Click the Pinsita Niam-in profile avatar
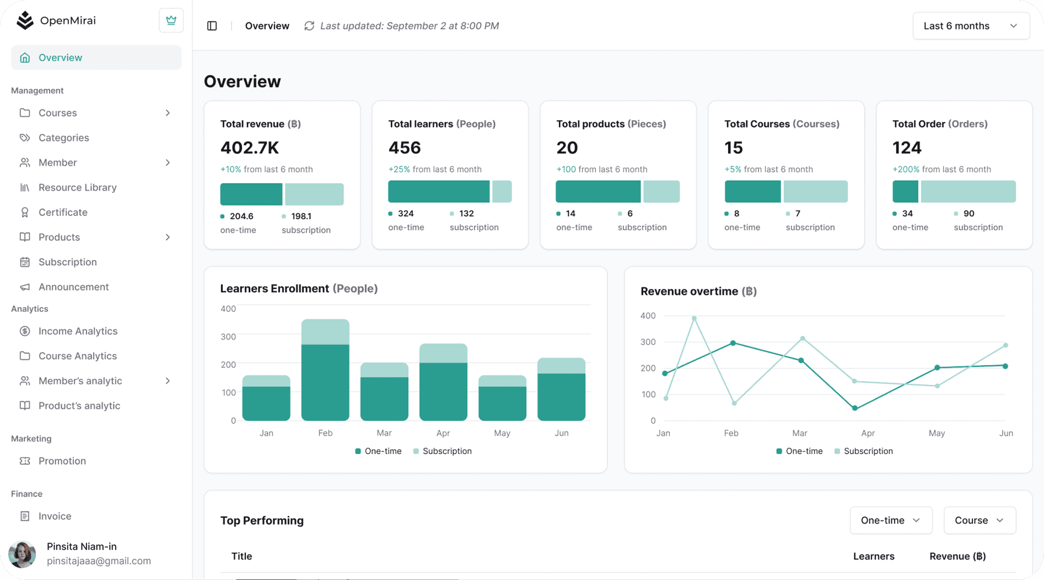The height and width of the screenshot is (580, 1044). click(22, 554)
